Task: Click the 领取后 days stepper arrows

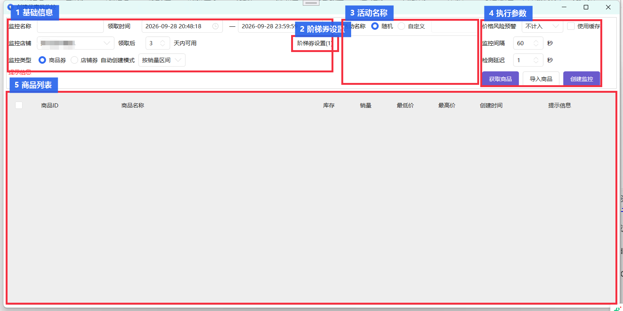Action: pos(163,43)
